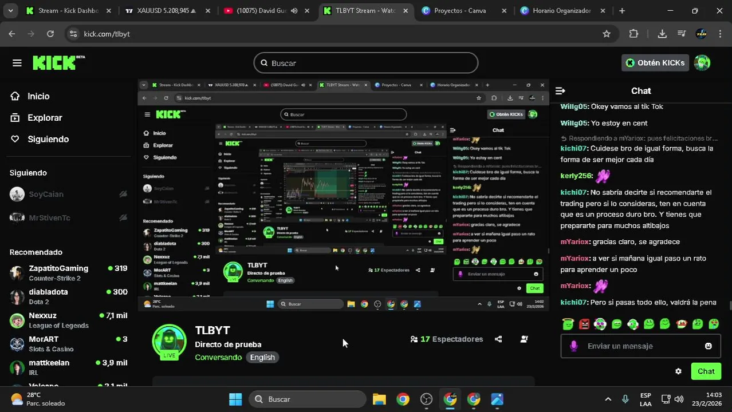
Task: Click the username kerly256 in chat
Action: [x=576, y=176]
